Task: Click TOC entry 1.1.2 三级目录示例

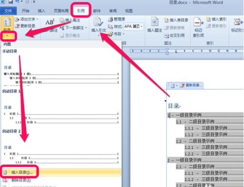Action: [x=214, y=135]
